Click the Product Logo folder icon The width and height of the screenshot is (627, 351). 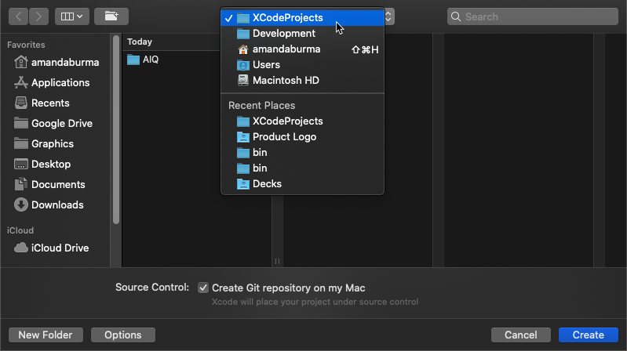tap(242, 137)
